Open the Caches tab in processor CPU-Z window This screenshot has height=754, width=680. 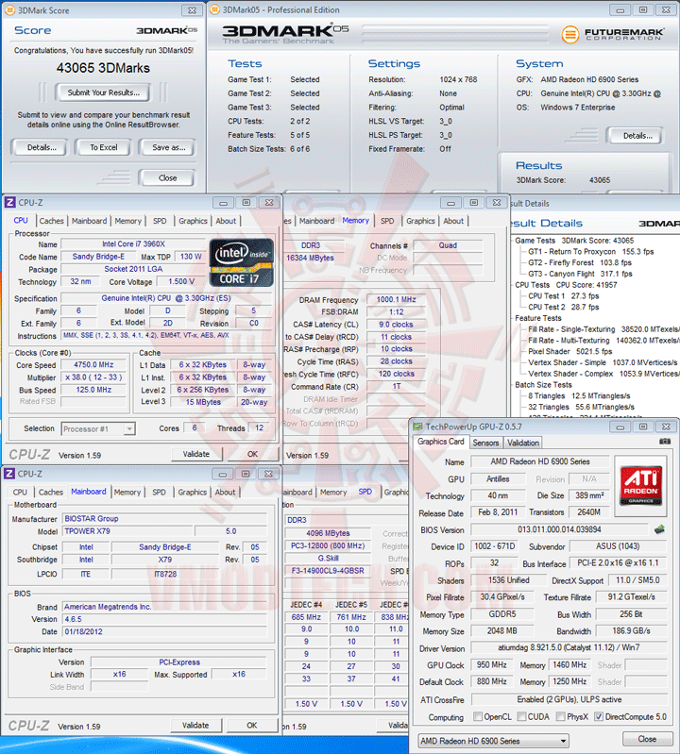point(52,221)
